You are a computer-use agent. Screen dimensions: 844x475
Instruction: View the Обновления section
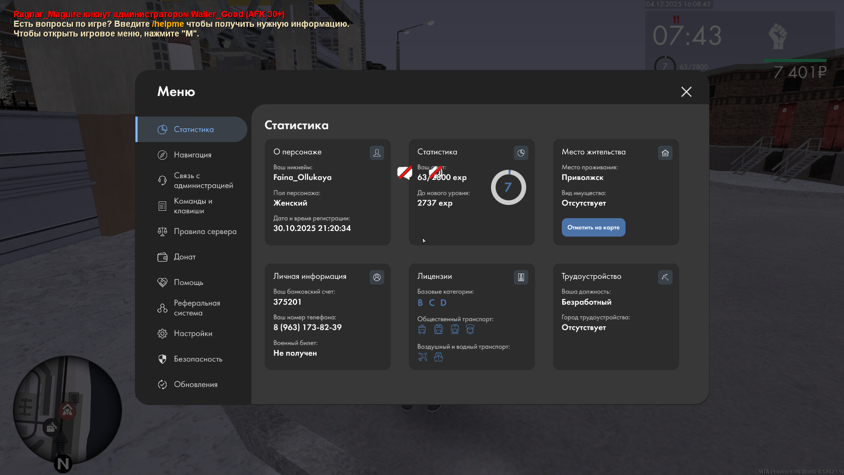[x=196, y=384]
